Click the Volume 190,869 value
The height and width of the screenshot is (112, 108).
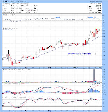[98, 12]
